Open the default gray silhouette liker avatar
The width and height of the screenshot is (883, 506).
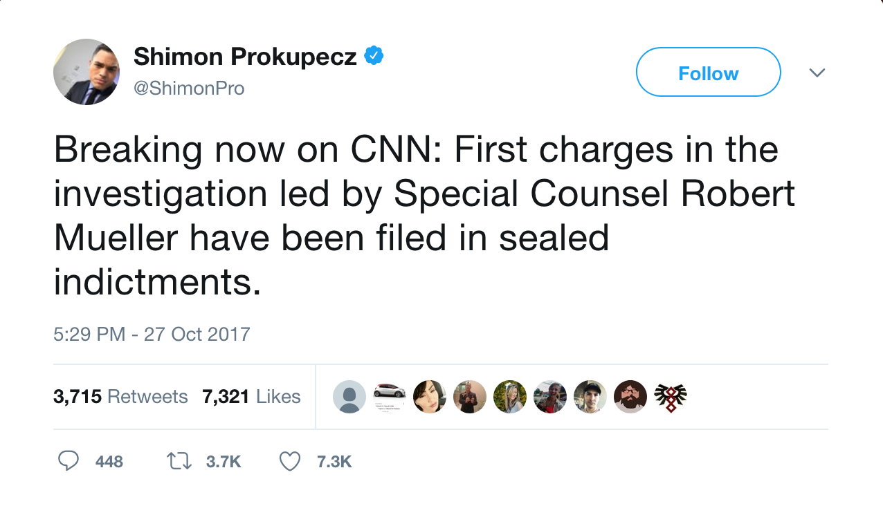(x=349, y=397)
